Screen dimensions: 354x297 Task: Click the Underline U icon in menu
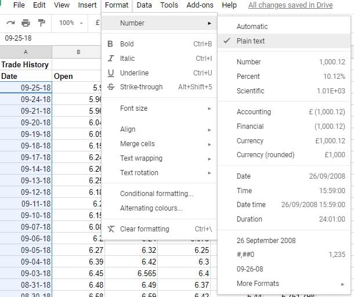click(110, 73)
